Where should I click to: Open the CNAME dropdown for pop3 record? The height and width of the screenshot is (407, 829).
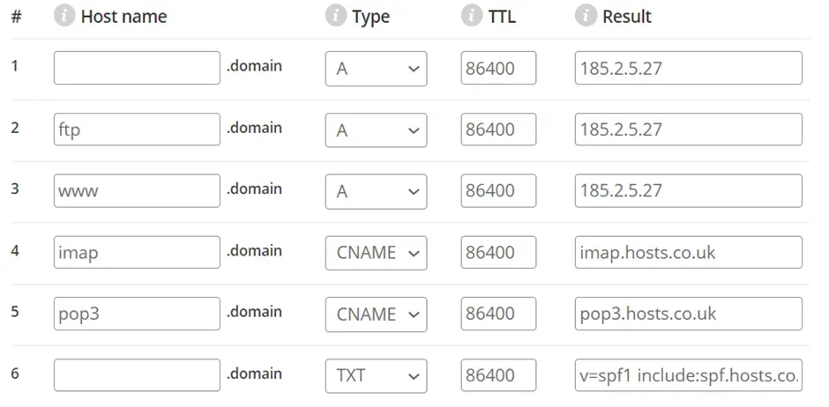coord(376,314)
